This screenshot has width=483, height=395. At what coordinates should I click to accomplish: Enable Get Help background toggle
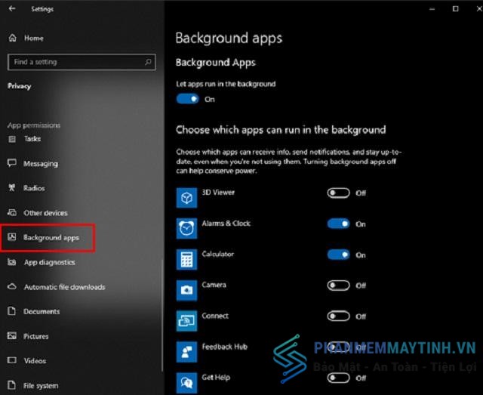pyautogui.click(x=339, y=378)
